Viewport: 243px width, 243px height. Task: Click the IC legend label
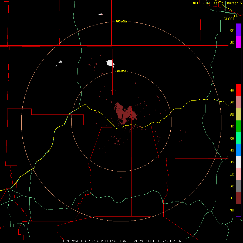[232, 174]
